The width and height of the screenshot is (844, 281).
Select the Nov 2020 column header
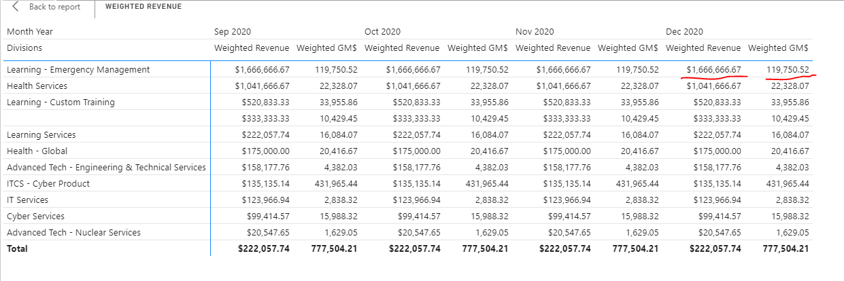(x=534, y=32)
